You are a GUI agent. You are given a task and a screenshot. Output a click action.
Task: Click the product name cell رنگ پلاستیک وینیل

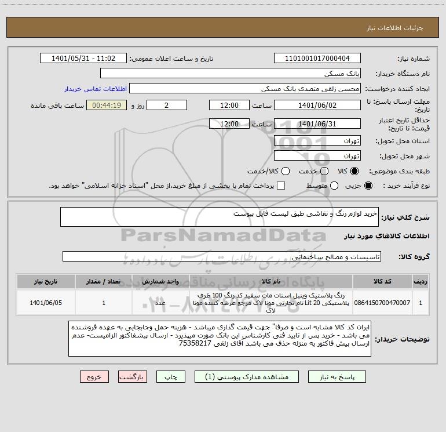[271, 303]
